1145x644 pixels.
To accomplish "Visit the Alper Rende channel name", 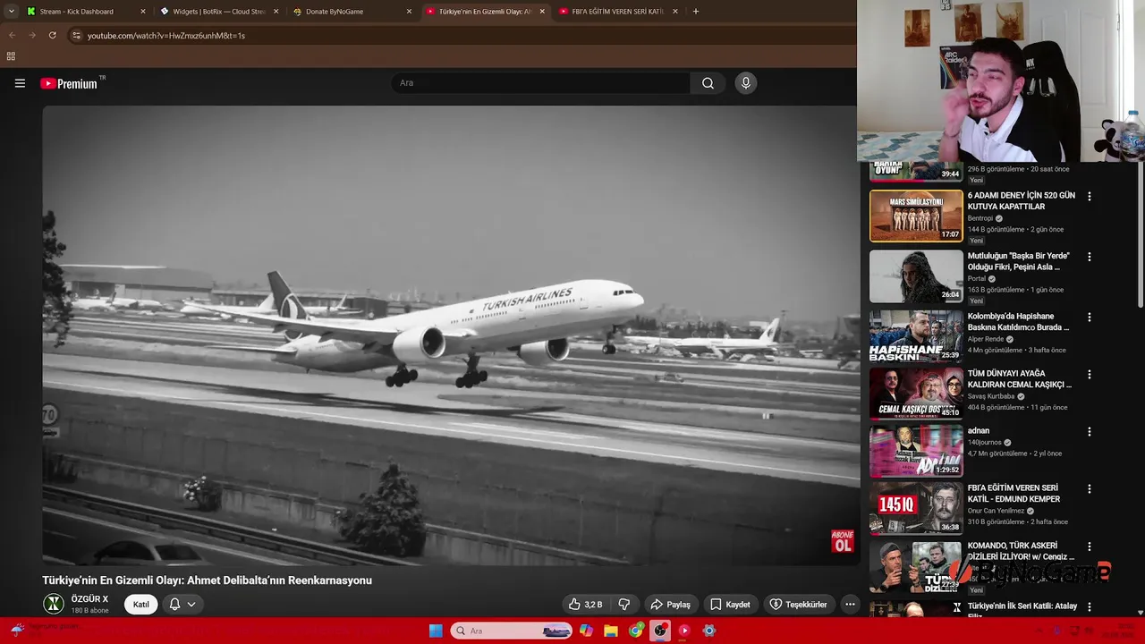I will (x=986, y=339).
